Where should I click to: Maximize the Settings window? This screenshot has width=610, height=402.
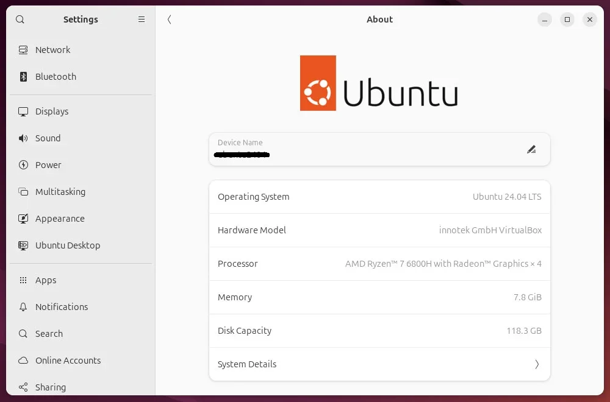(x=567, y=19)
